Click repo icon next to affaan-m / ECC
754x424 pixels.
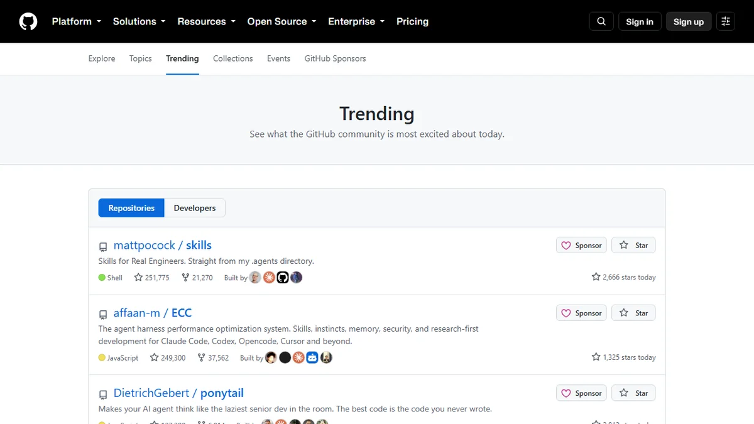point(103,314)
